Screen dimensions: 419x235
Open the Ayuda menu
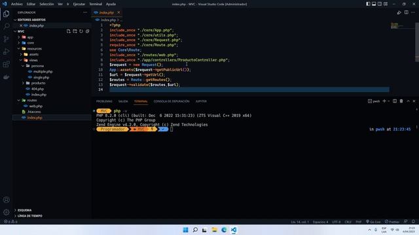tap(111, 4)
